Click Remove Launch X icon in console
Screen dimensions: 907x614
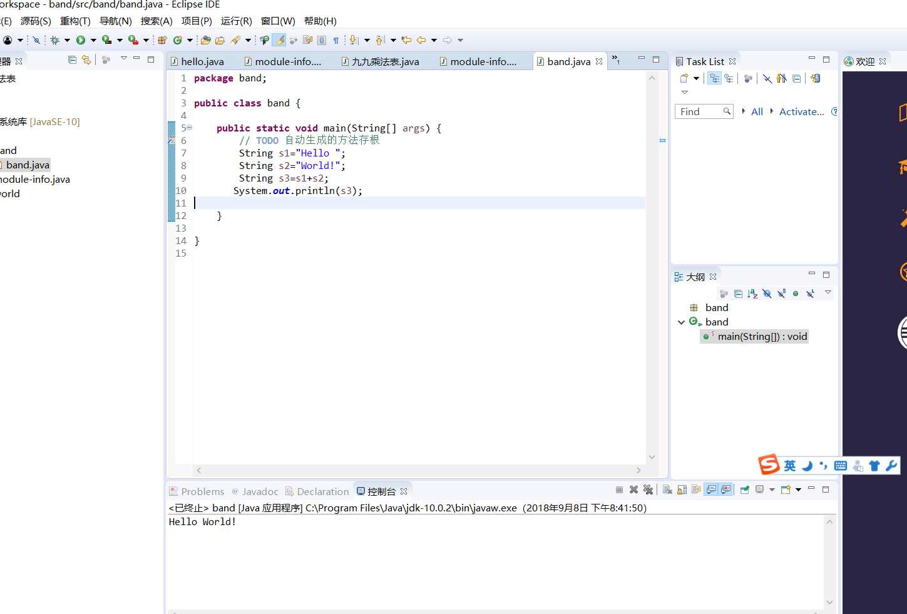[x=633, y=489]
